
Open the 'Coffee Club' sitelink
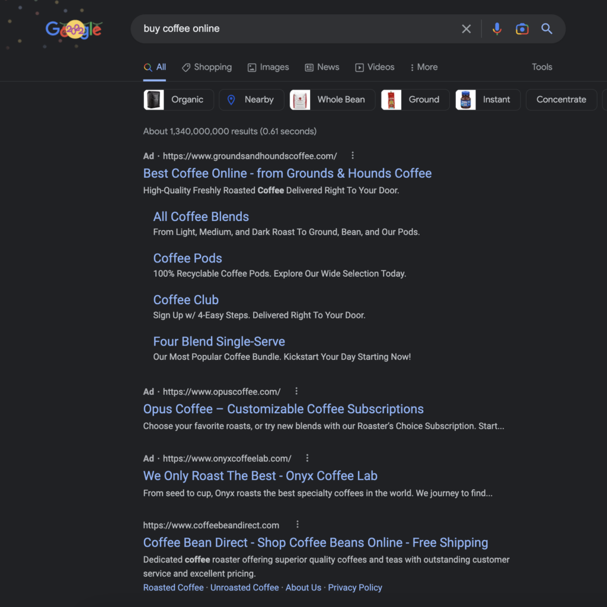pos(186,299)
